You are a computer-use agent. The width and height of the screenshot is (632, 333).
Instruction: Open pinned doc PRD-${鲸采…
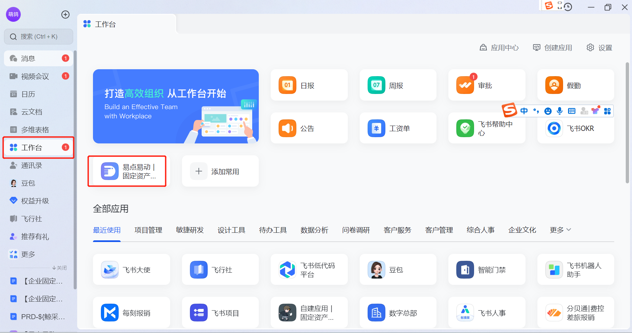tap(39, 317)
